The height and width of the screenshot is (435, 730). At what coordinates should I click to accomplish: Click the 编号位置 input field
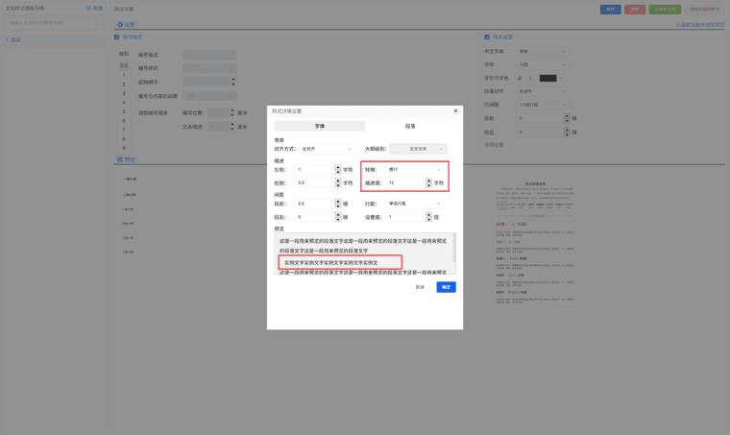[218, 112]
